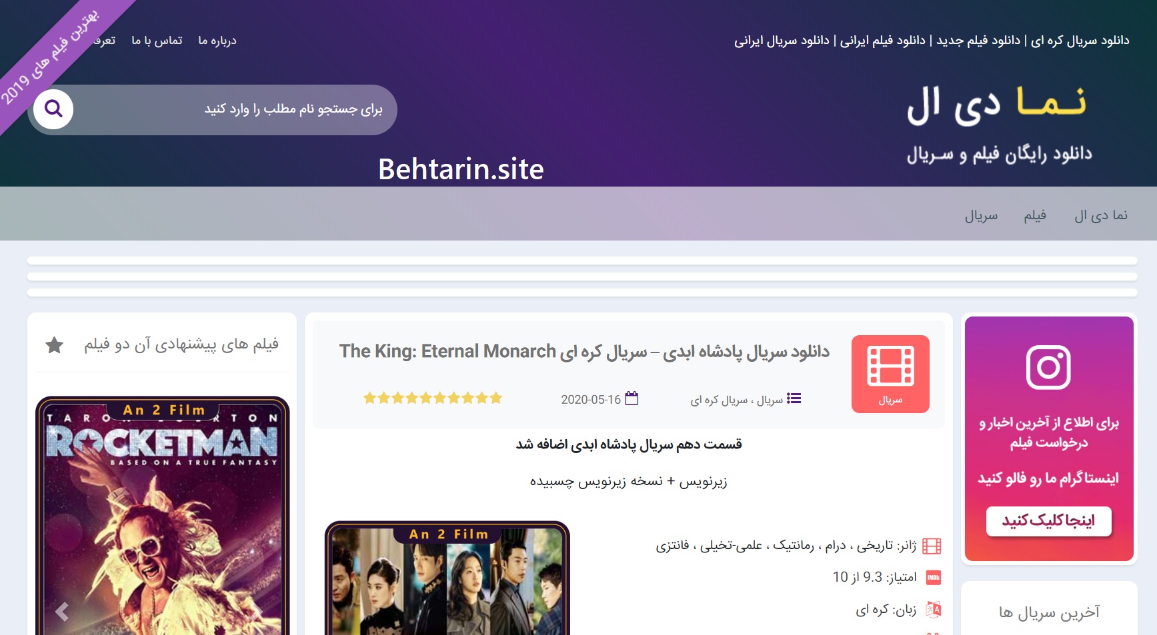Click the yellow star rating bar
The width and height of the screenshot is (1157, 635).
(433, 398)
